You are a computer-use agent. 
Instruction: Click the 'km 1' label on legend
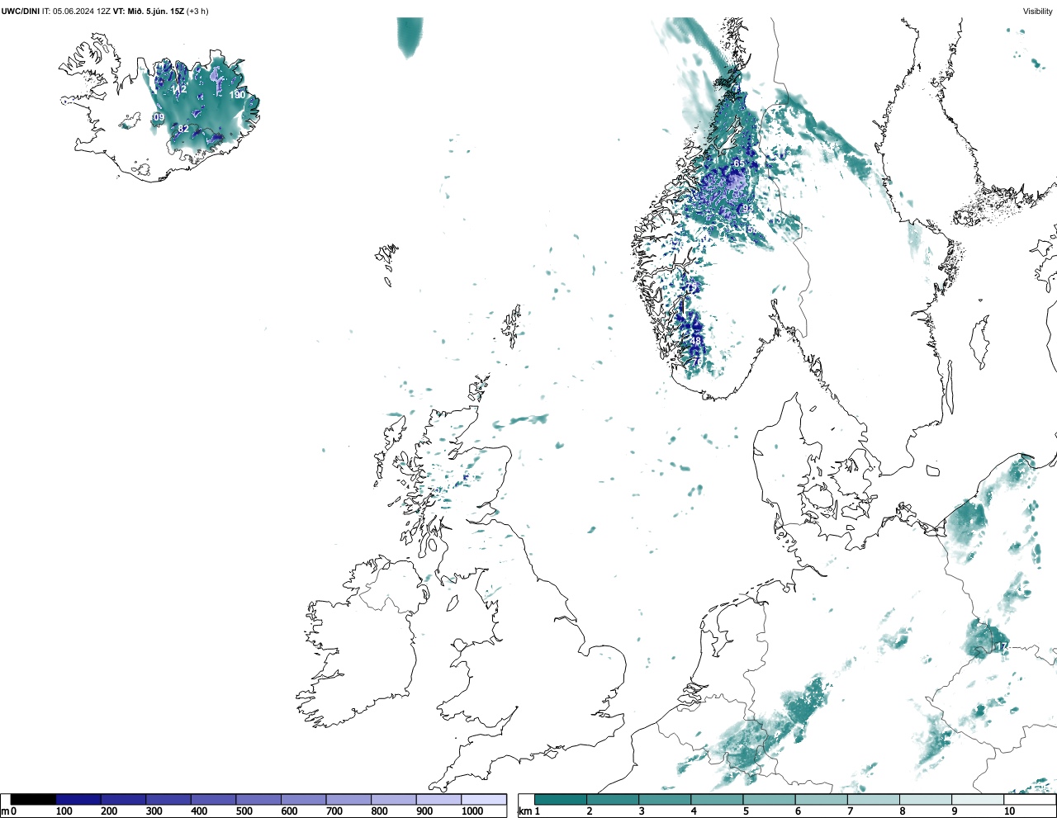pyautogui.click(x=528, y=811)
